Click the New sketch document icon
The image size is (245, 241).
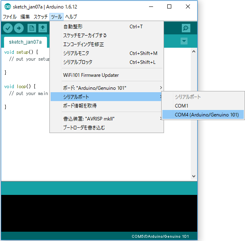32,28
